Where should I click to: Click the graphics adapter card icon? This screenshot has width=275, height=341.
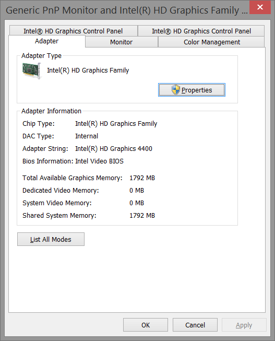click(31, 71)
